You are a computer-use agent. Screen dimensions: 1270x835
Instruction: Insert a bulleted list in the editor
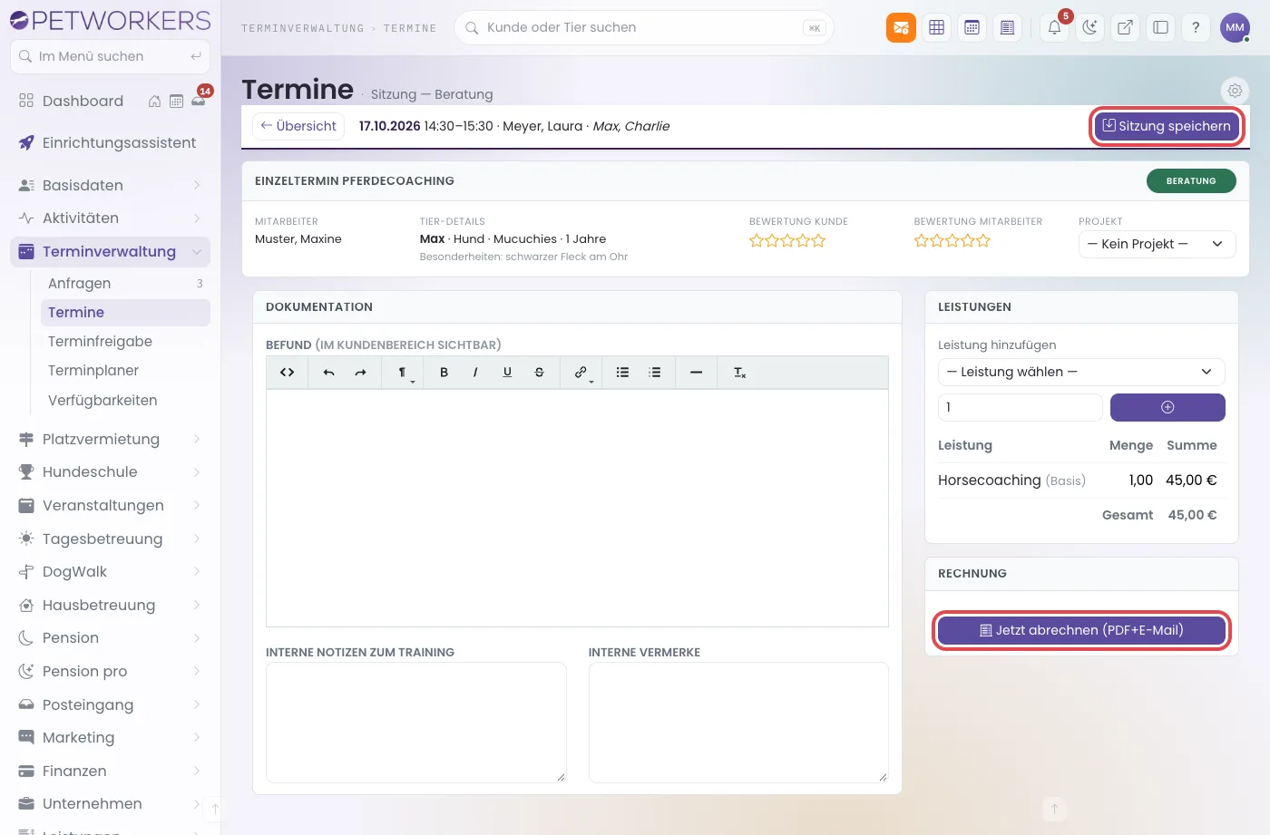click(x=622, y=373)
